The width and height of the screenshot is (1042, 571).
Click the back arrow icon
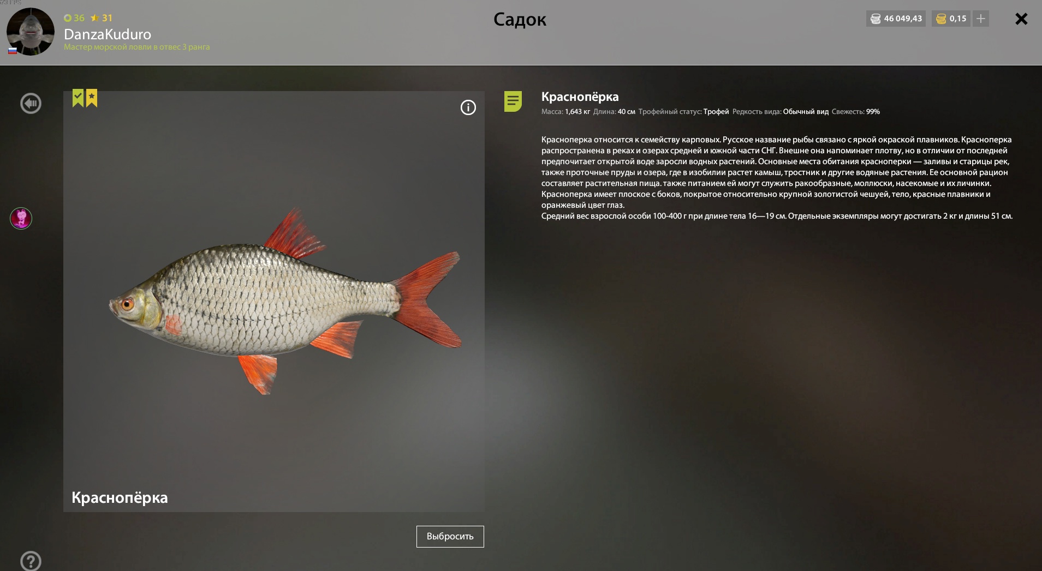[31, 103]
